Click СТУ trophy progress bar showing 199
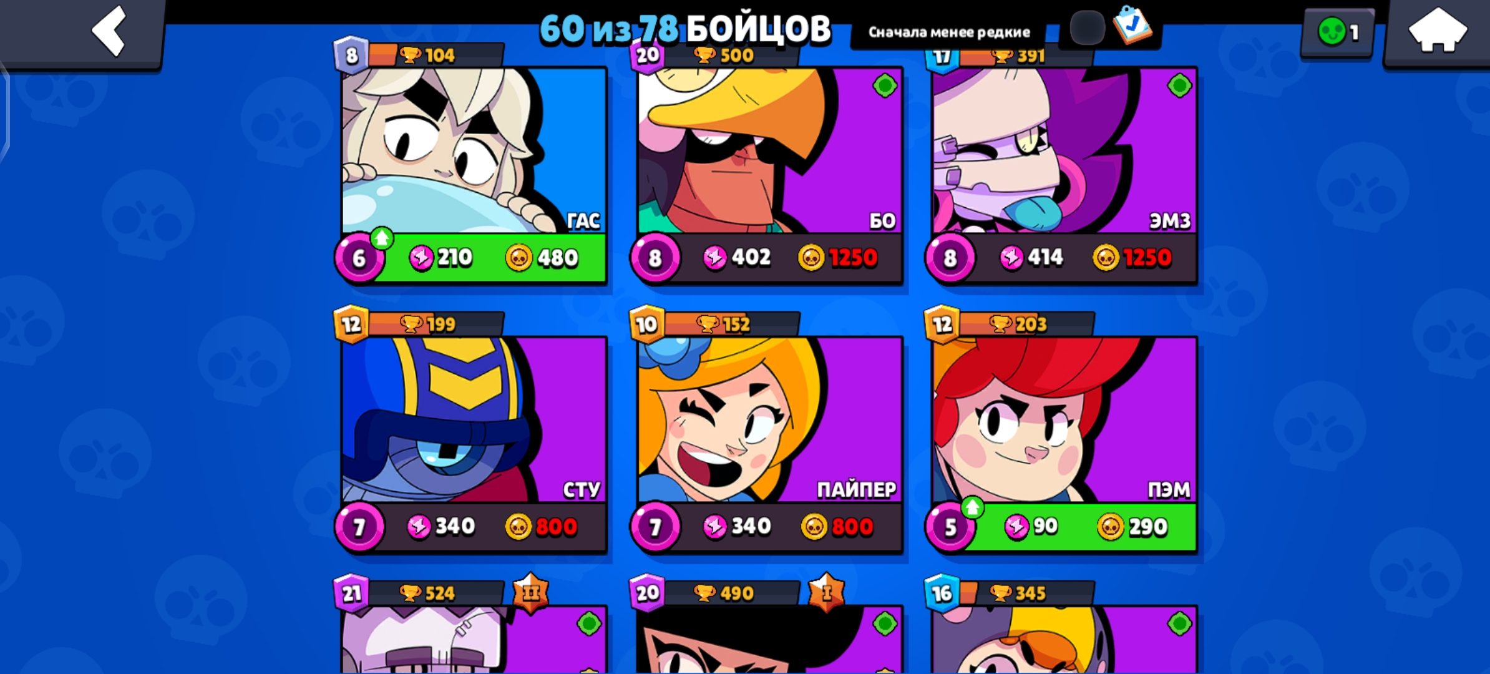This screenshot has width=1490, height=674. (436, 324)
